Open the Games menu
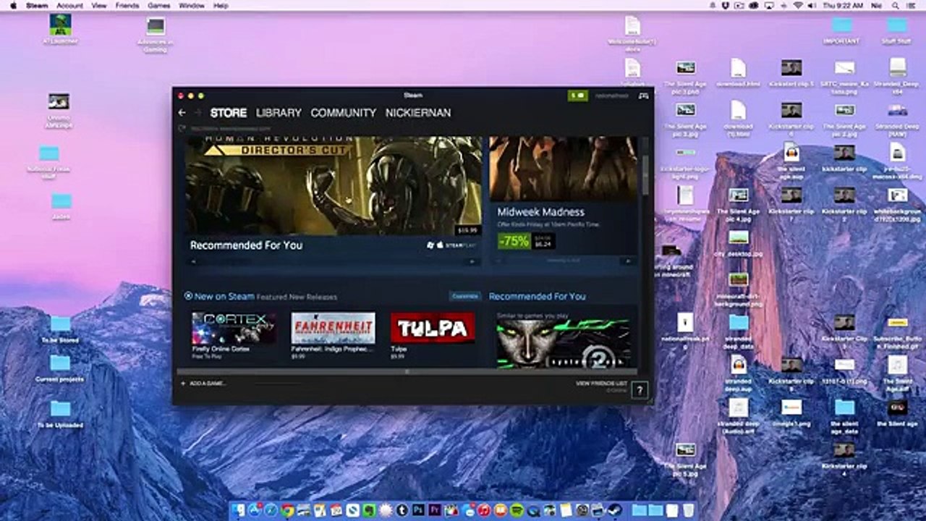The width and height of the screenshot is (926, 521). click(158, 5)
